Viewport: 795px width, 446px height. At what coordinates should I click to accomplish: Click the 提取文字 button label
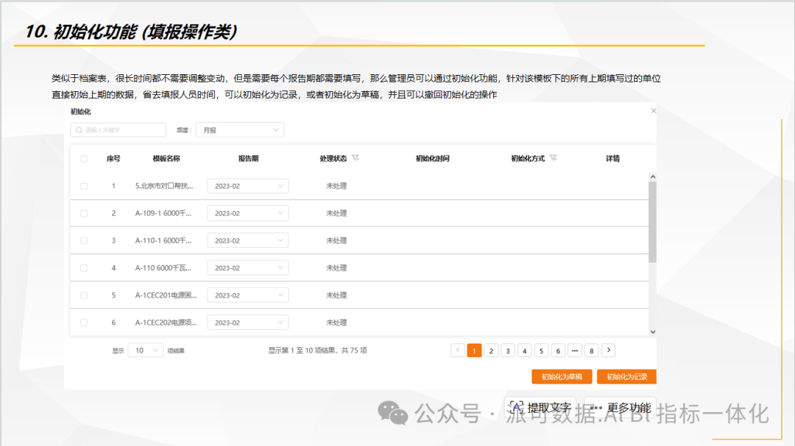pos(549,408)
